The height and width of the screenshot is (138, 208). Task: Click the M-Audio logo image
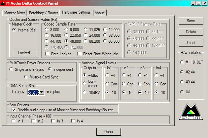click(191, 112)
